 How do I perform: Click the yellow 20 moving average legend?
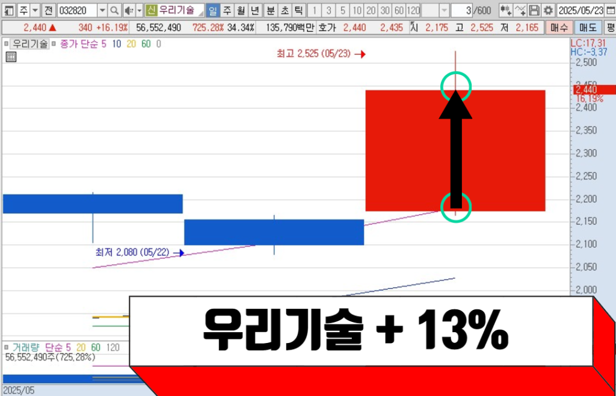[x=131, y=44]
